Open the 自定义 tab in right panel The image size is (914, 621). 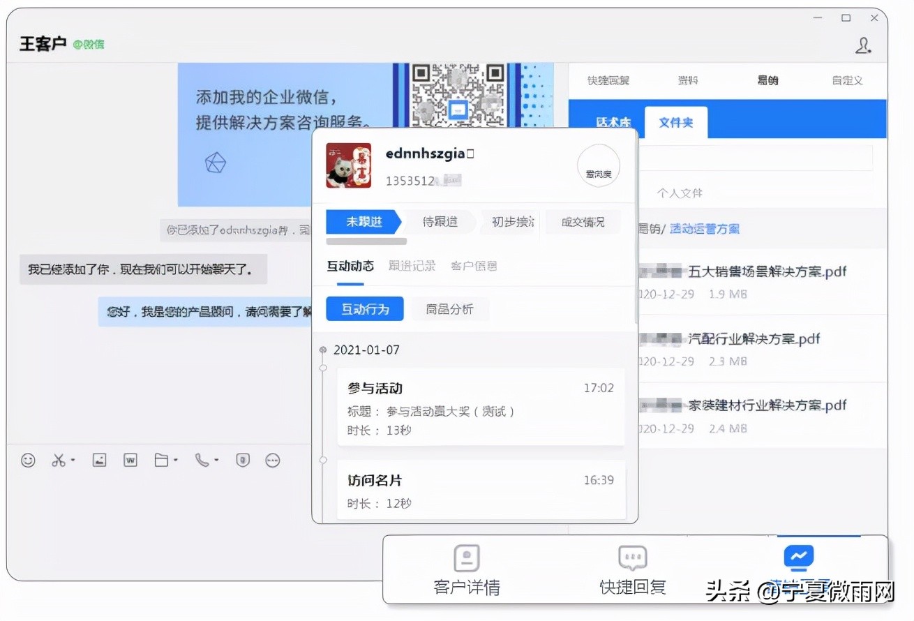point(846,80)
